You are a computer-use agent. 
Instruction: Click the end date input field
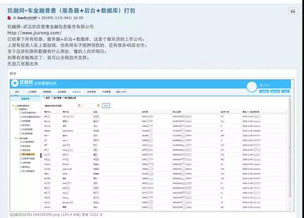[x=92, y=106]
